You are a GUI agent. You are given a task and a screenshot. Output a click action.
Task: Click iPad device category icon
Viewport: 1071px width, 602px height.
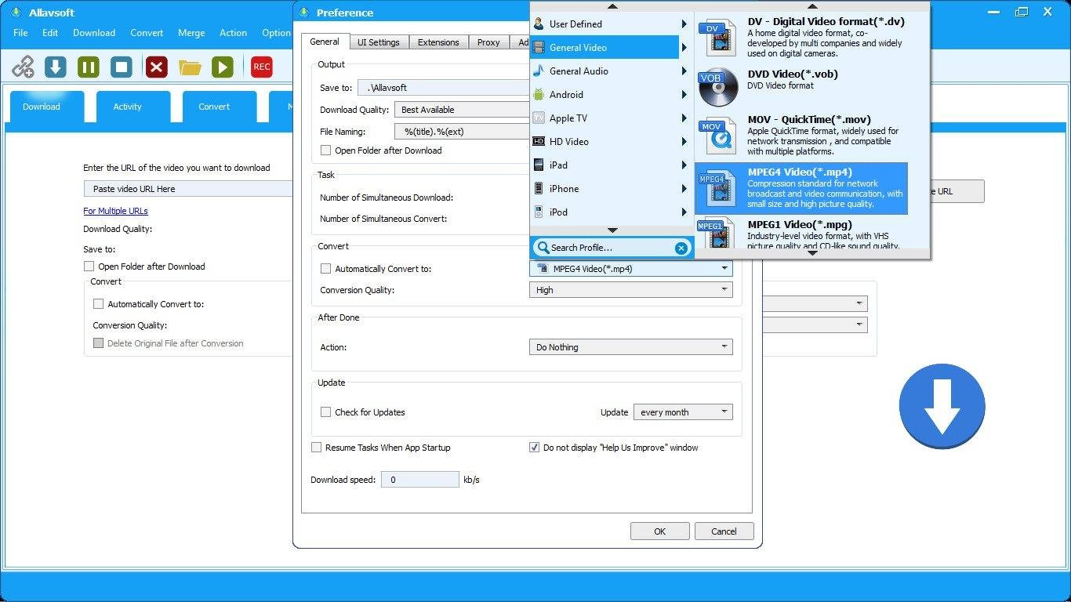[539, 165]
